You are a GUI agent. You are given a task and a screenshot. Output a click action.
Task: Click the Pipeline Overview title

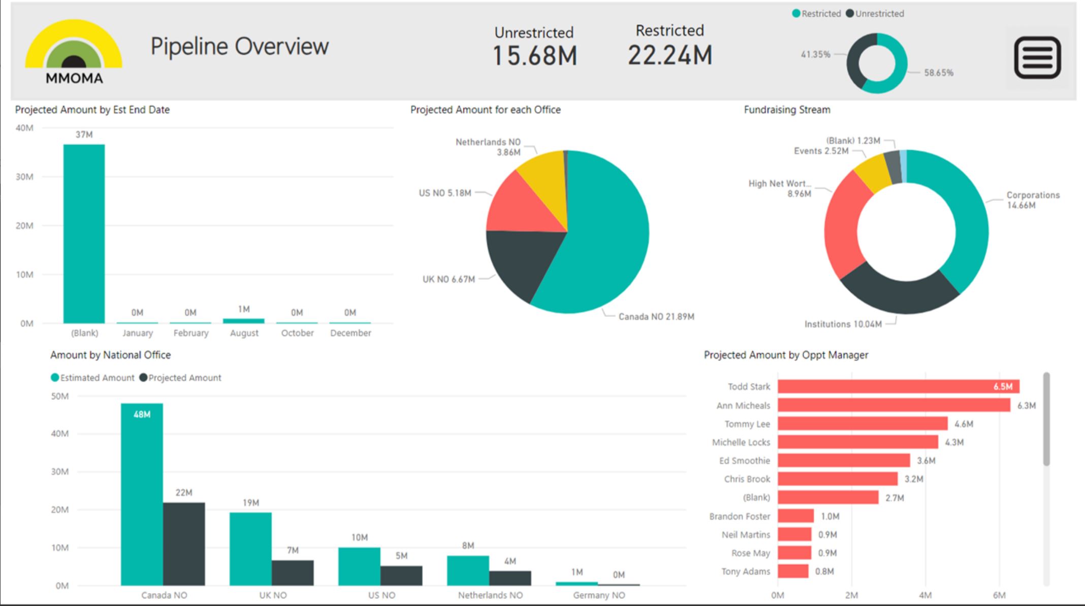click(x=239, y=46)
